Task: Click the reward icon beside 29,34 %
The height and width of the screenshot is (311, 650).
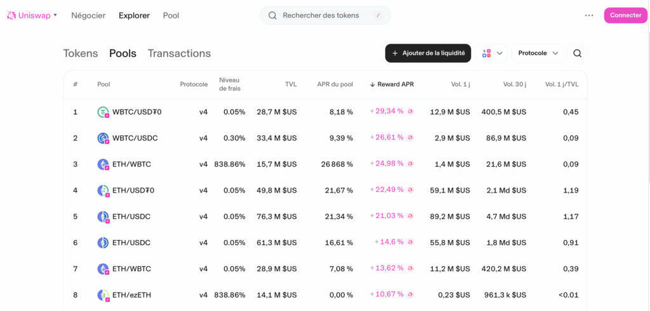Action: pos(411,111)
